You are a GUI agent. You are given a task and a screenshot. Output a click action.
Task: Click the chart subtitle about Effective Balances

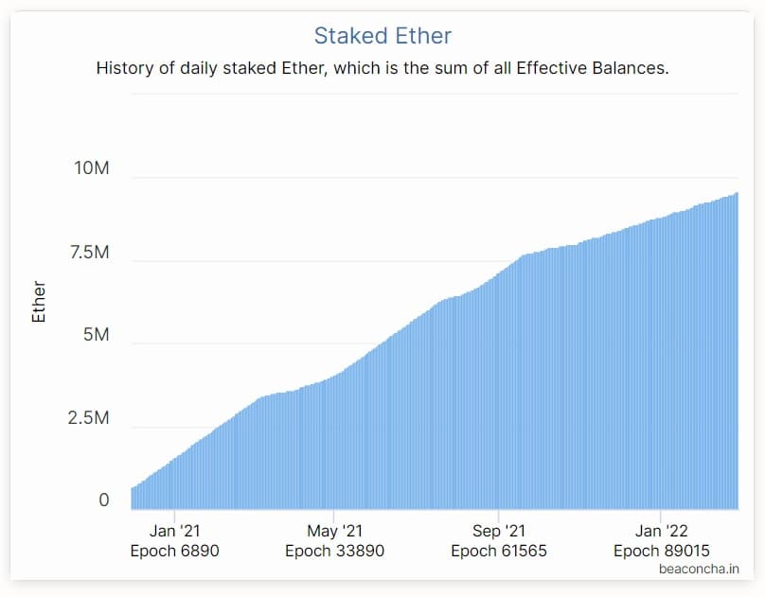pos(382,68)
